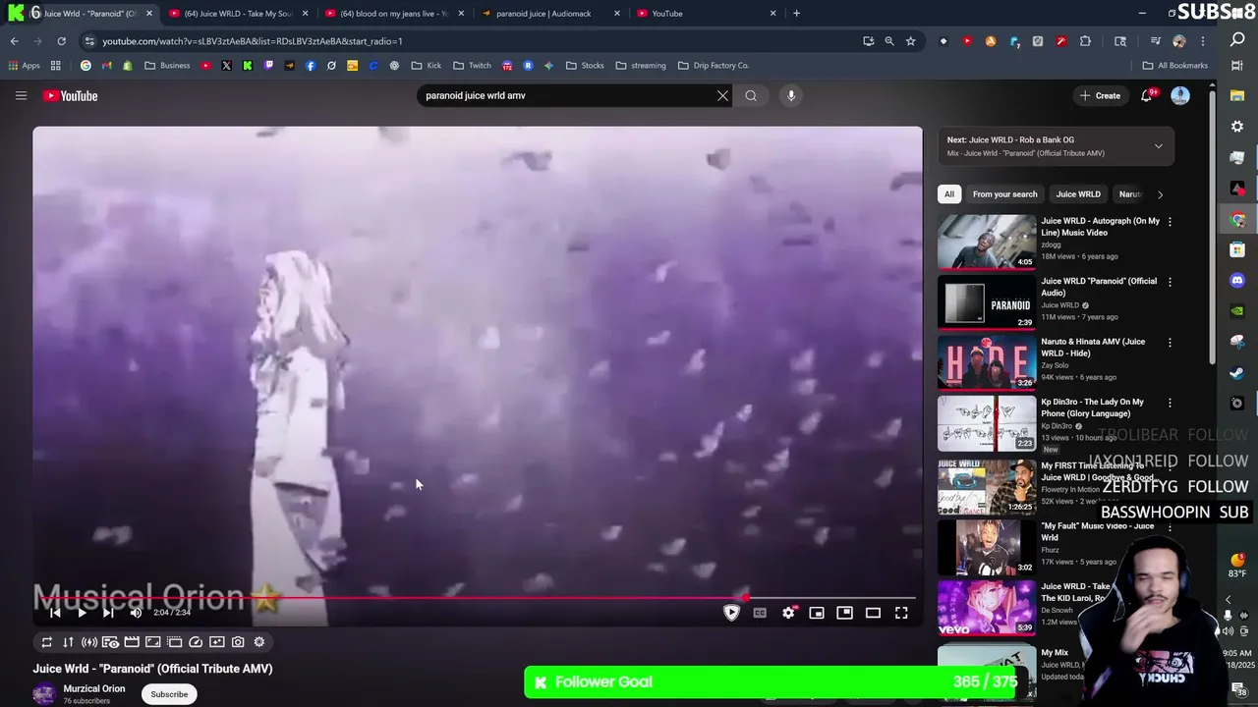
Task: Open Steam from the taskbar
Action: click(1237, 373)
